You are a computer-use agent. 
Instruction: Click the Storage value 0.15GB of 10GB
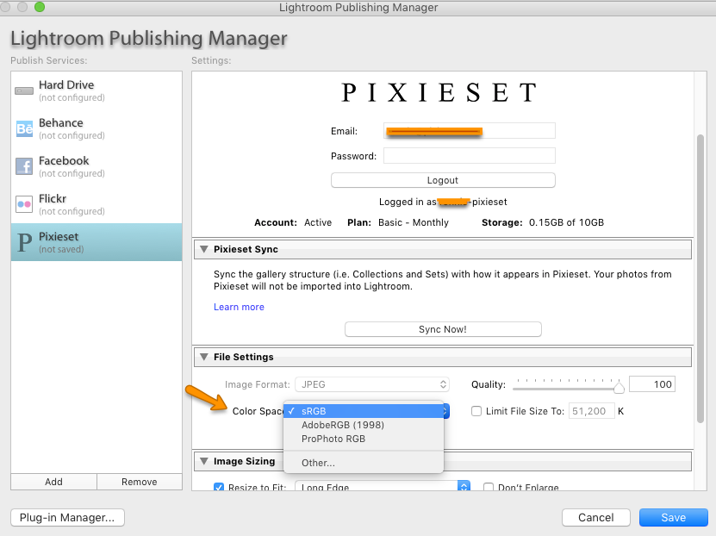[566, 223]
